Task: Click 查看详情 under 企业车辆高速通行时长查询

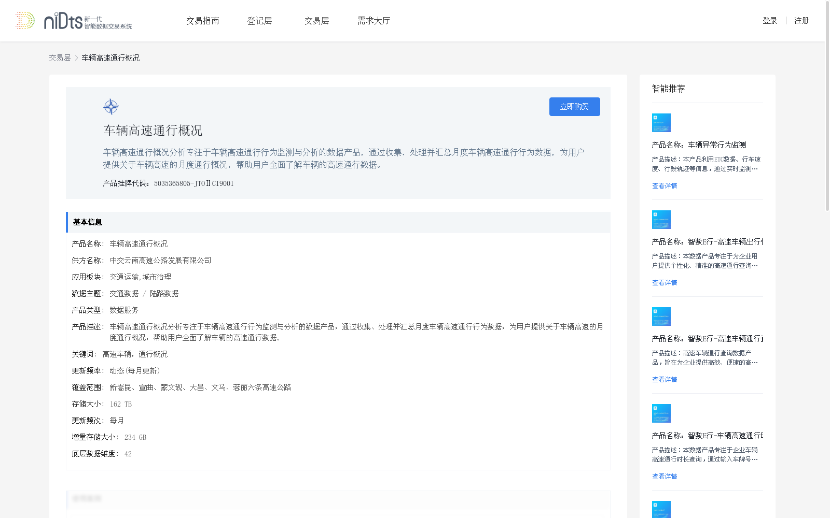Action: pos(665,477)
